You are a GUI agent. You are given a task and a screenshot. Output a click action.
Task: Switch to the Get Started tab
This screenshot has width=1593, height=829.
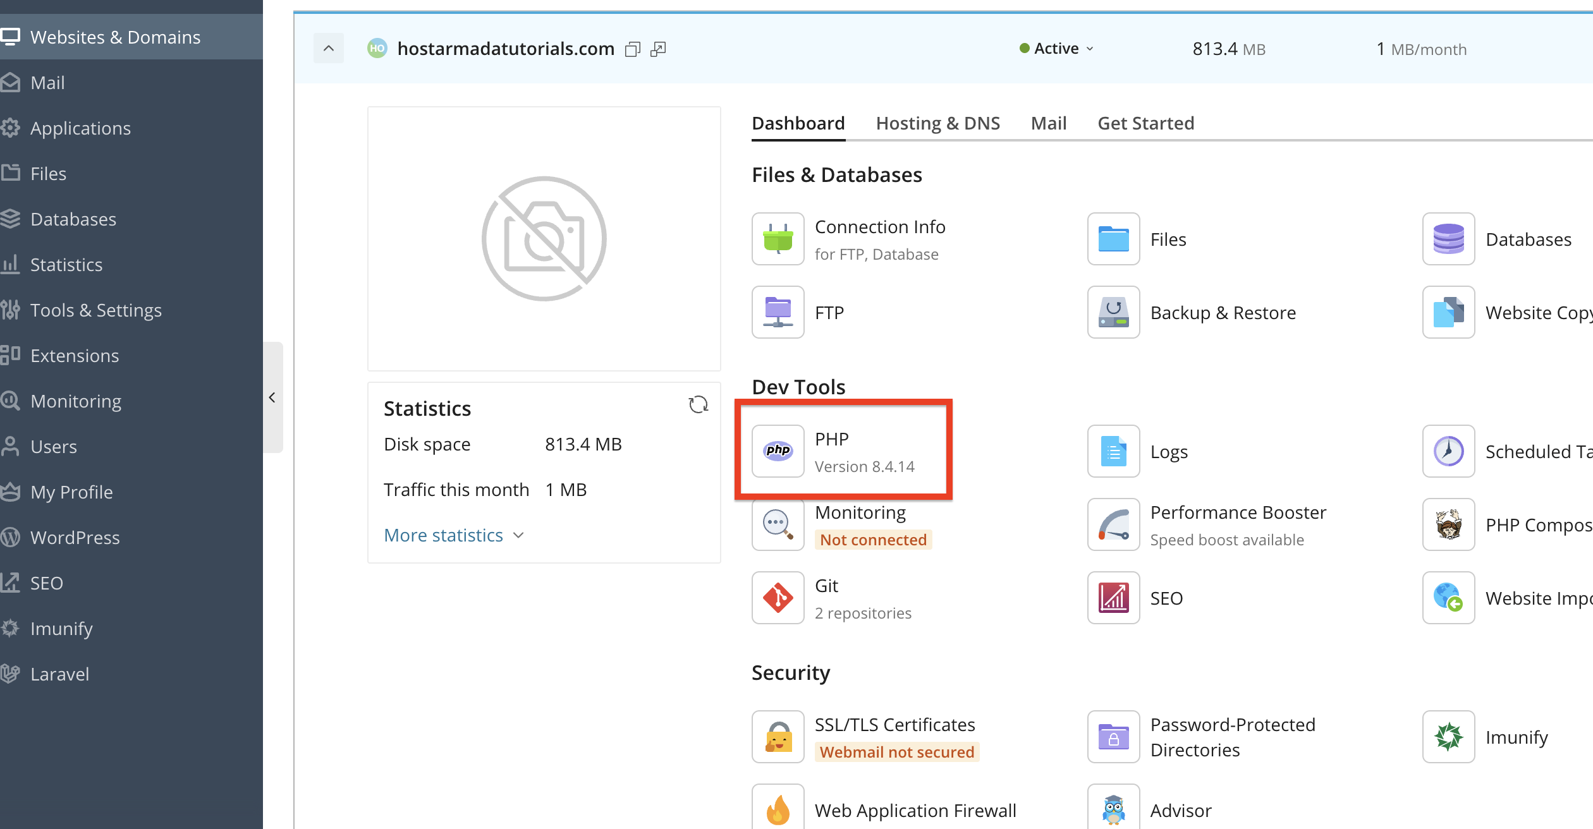[x=1145, y=123]
